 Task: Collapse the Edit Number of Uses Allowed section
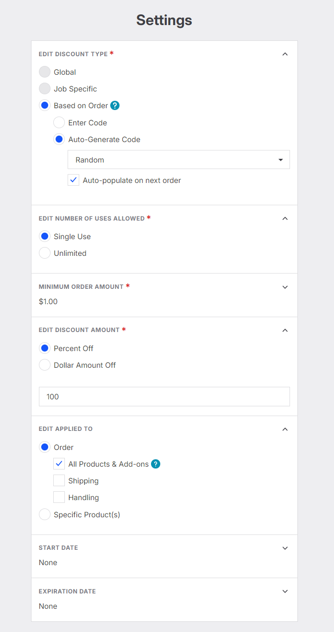pos(285,218)
